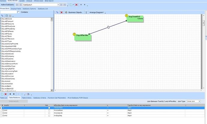Screen dimensions: 207x124
Task: Click the Dictionary(0) button
Action: pyautogui.click(x=14, y=101)
